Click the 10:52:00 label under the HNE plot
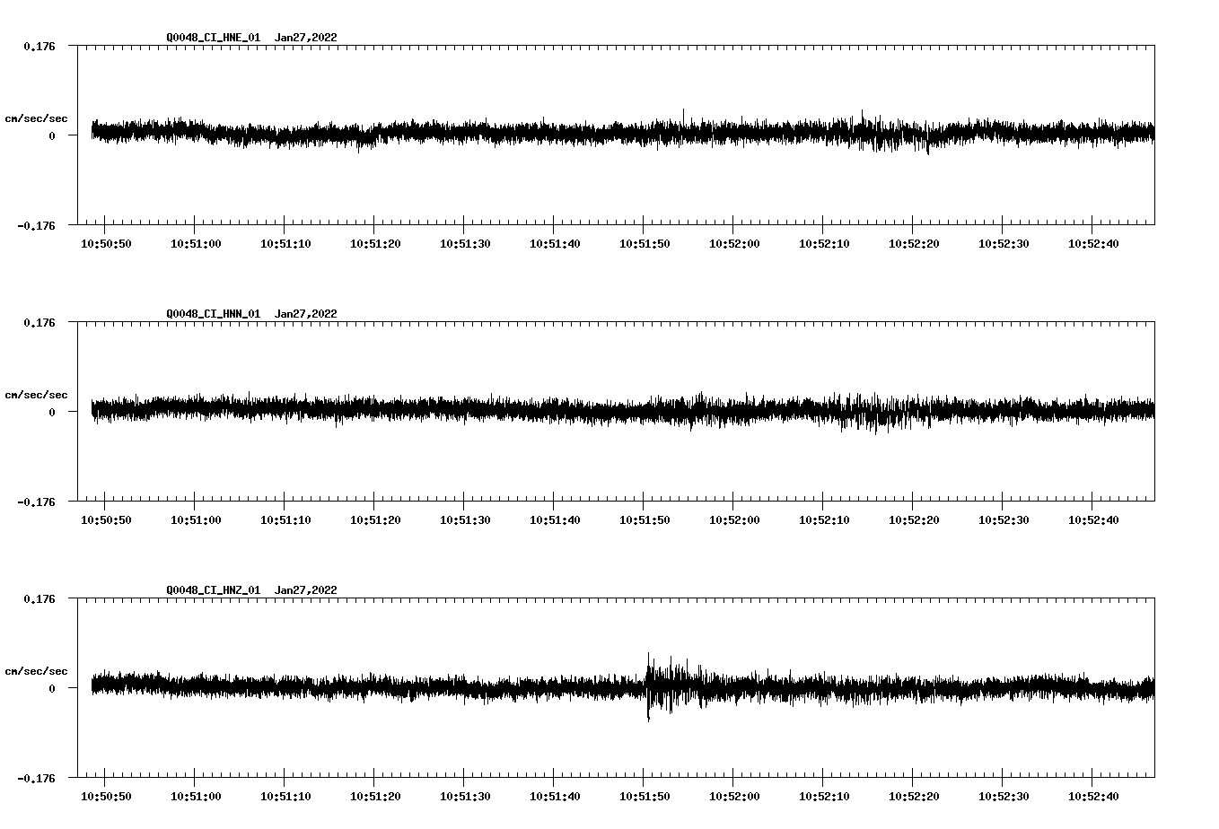 point(734,244)
